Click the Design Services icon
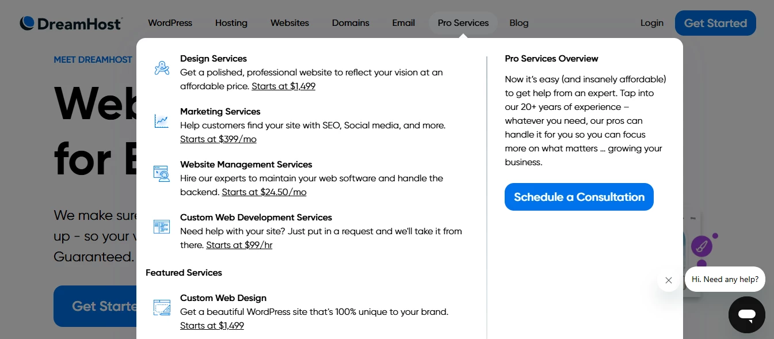 pos(162,68)
